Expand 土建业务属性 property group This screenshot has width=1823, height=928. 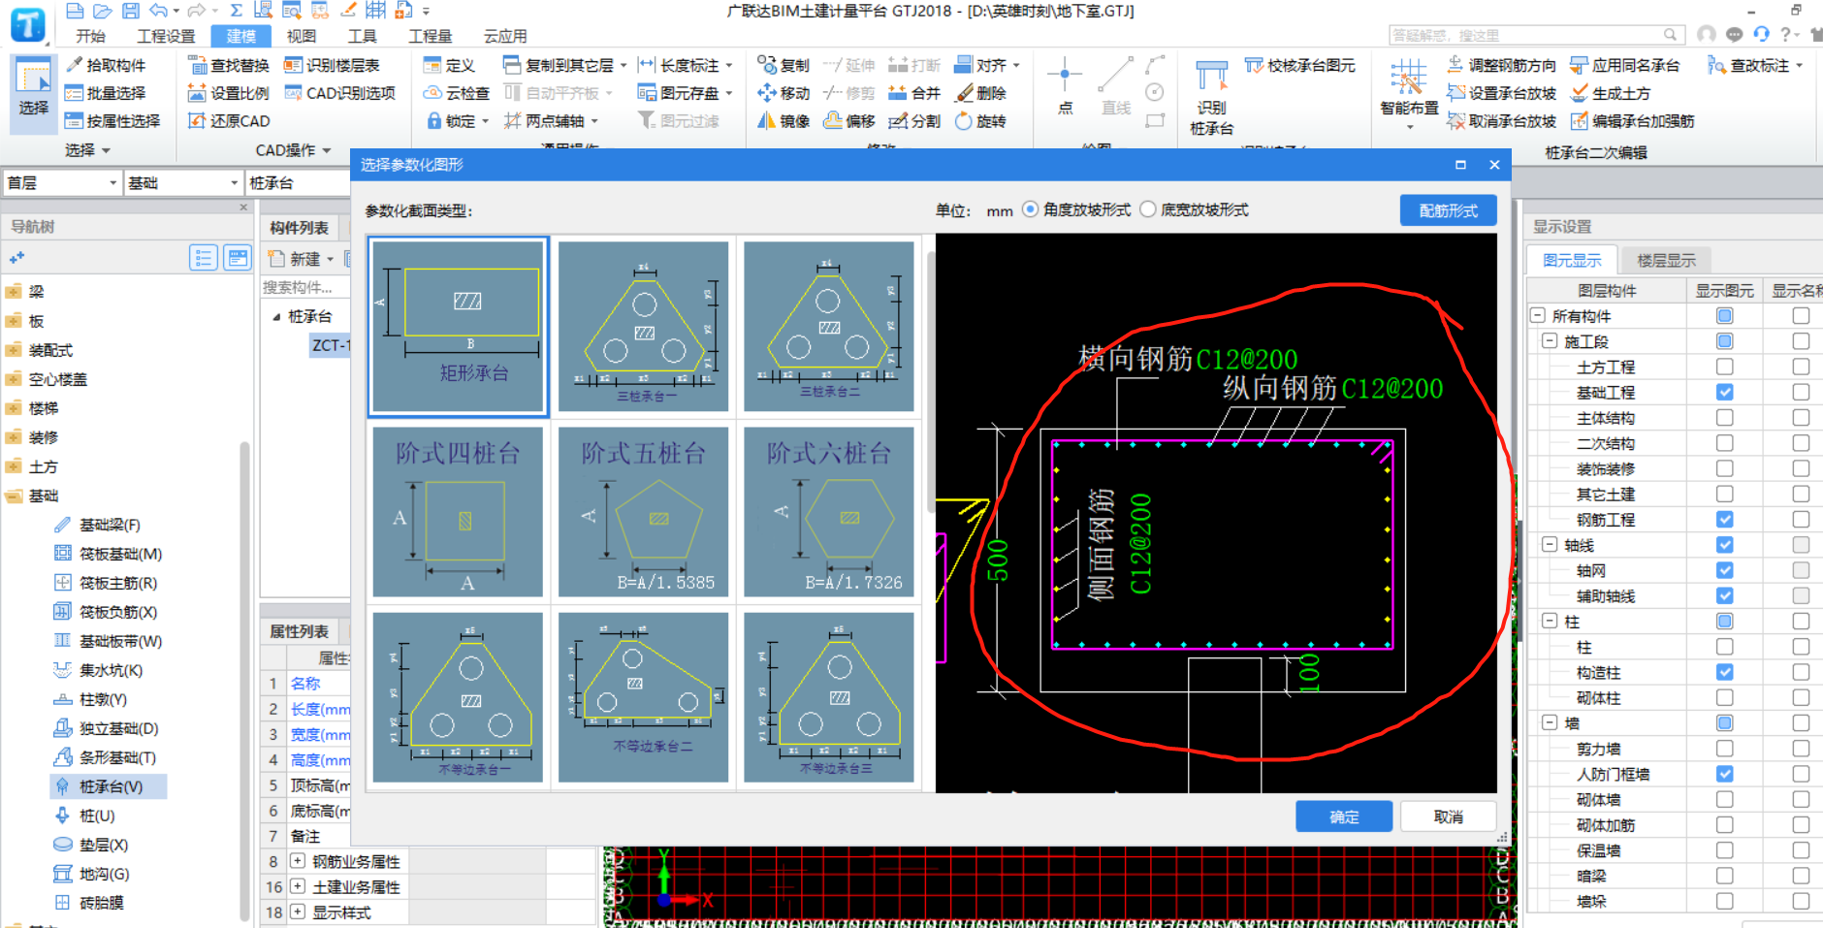point(298,886)
